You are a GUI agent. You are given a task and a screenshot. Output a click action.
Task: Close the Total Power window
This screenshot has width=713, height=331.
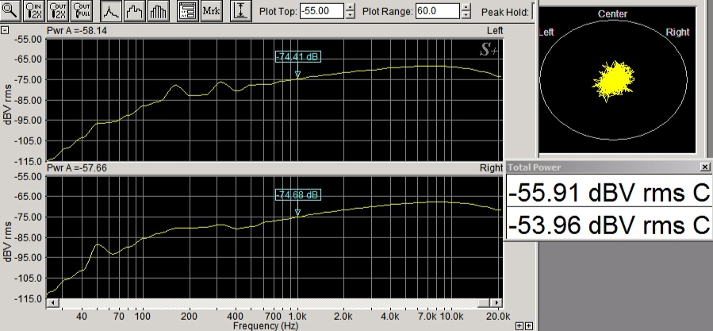pos(705,167)
